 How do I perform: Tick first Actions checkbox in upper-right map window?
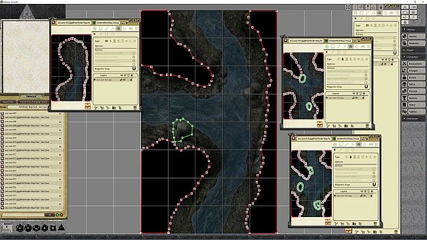[x=366, y=71]
